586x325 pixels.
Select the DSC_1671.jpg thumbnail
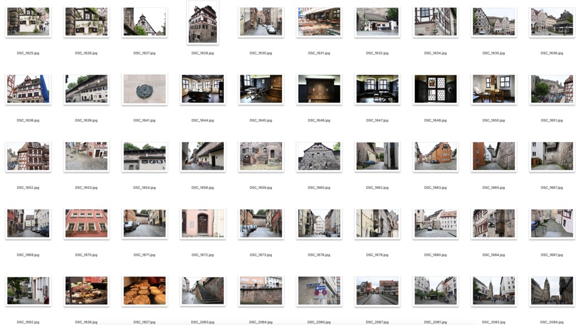click(144, 223)
